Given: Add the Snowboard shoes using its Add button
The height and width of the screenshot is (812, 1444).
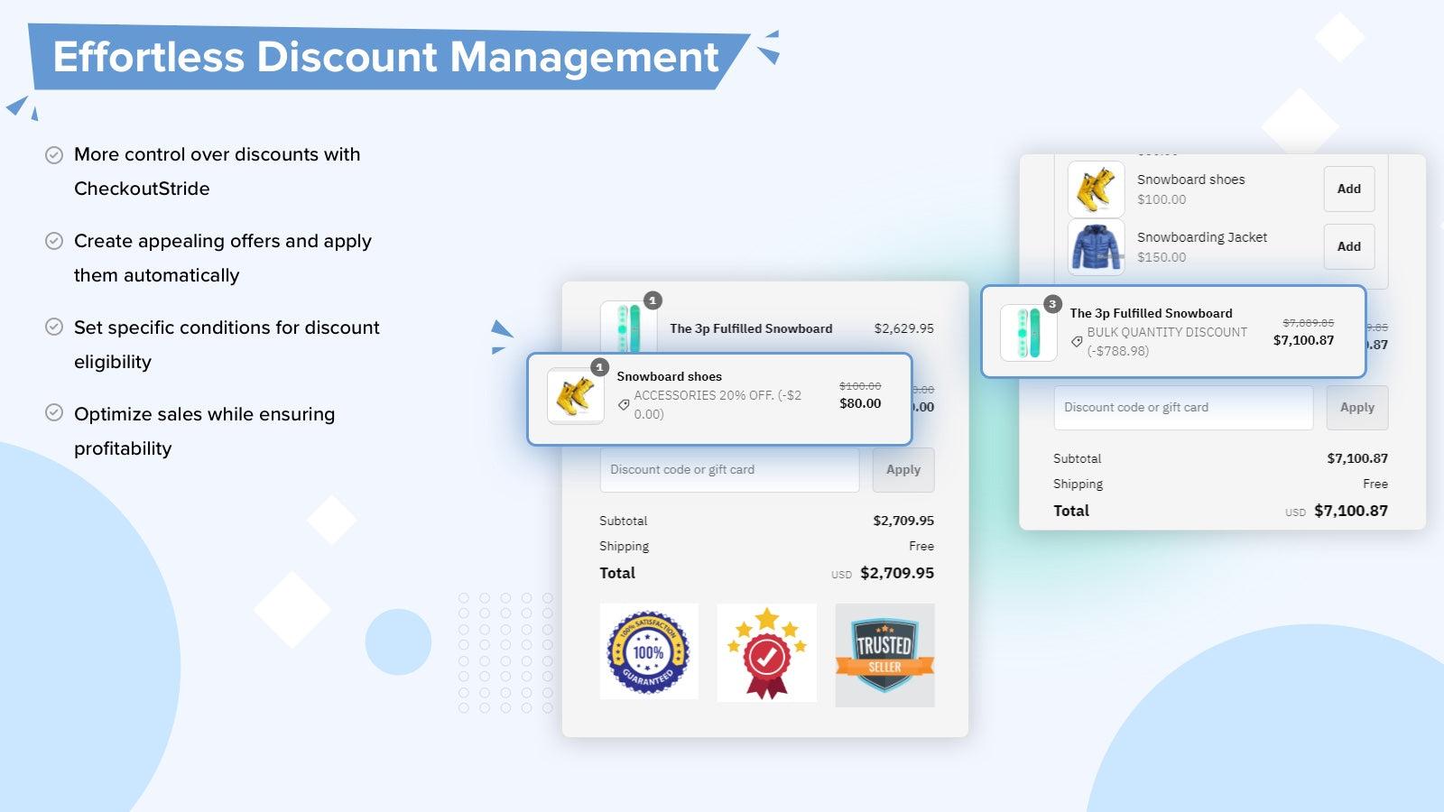Looking at the screenshot, I should point(1348,189).
